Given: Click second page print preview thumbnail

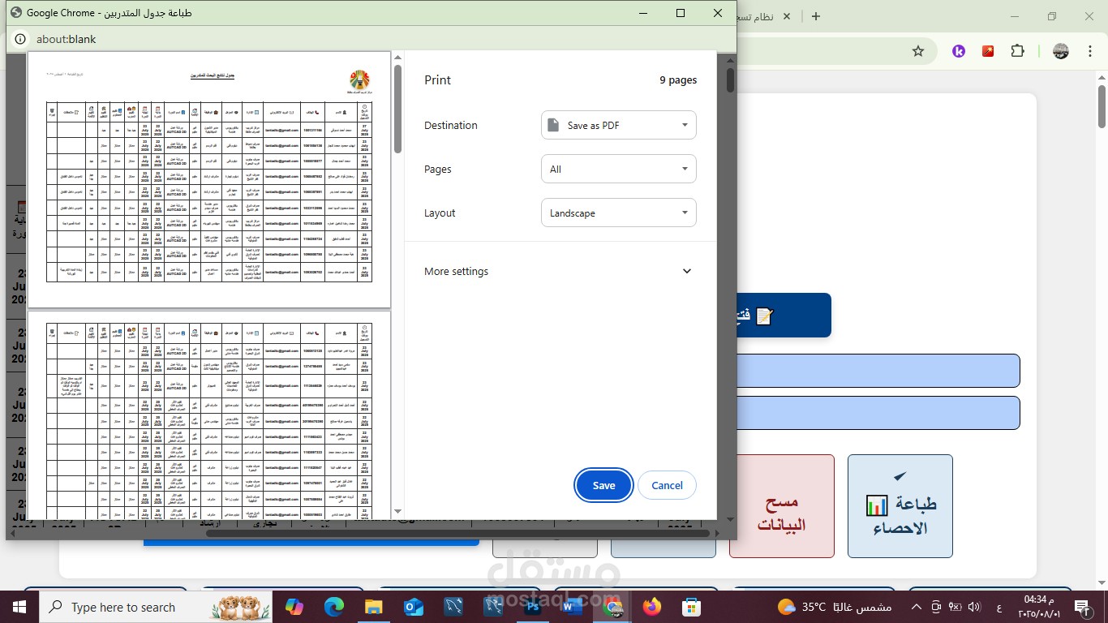Looking at the screenshot, I should coord(209,415).
